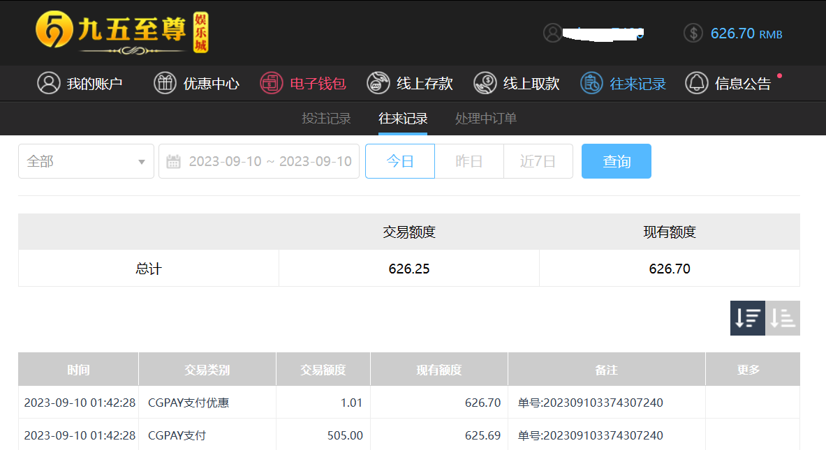
Task: Click the 线上存款 deposit icon
Action: pos(378,83)
